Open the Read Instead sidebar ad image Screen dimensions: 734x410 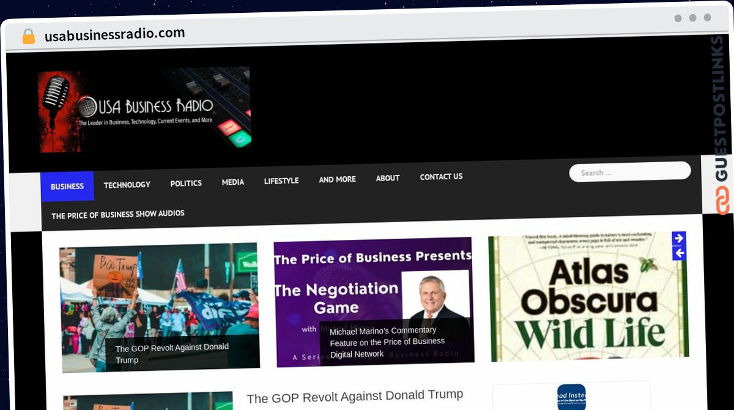tap(571, 397)
